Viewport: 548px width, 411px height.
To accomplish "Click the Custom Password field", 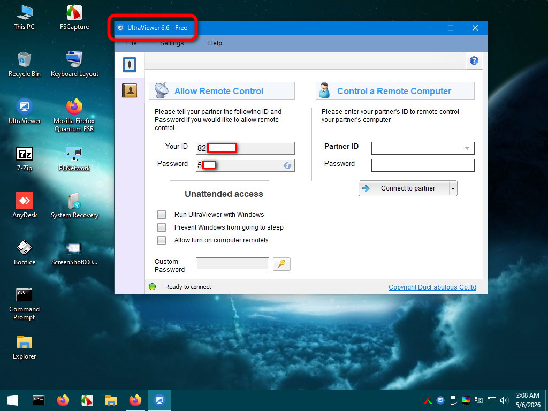I will point(232,264).
